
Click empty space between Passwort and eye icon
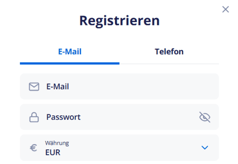139,117
